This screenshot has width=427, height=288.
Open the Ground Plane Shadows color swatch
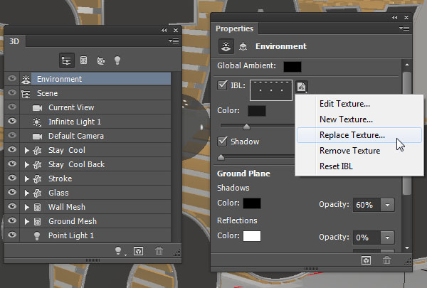click(x=252, y=203)
